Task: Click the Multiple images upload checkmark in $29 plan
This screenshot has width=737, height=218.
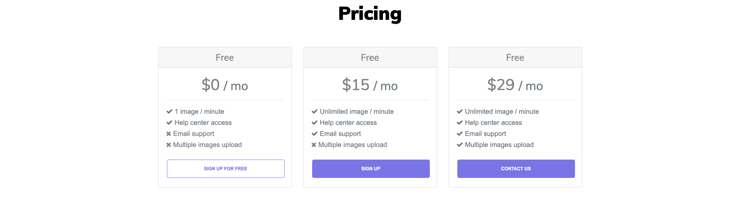Action: pos(460,145)
